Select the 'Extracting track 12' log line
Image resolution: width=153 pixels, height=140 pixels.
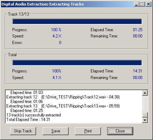point(63,97)
